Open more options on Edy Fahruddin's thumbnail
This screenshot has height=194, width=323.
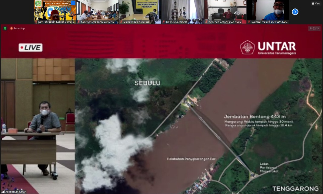(73, 3)
